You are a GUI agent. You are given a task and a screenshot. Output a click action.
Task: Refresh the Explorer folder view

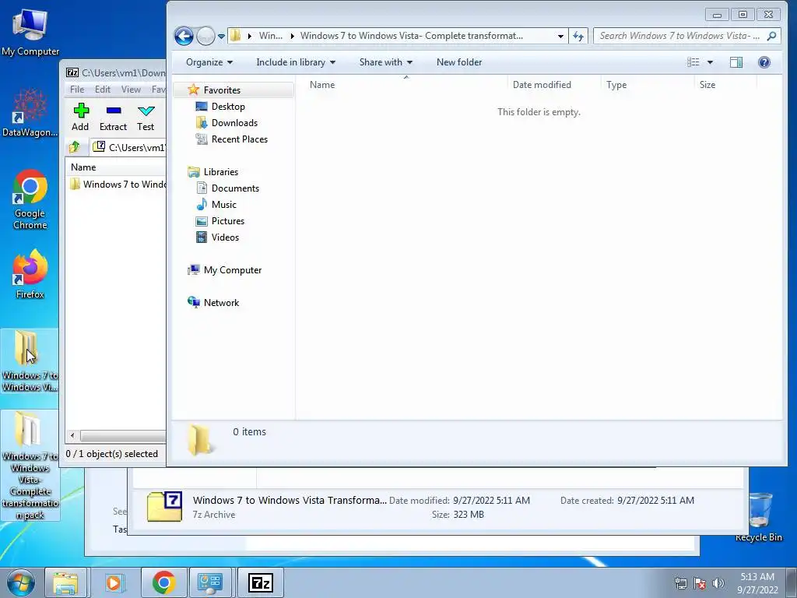[578, 36]
